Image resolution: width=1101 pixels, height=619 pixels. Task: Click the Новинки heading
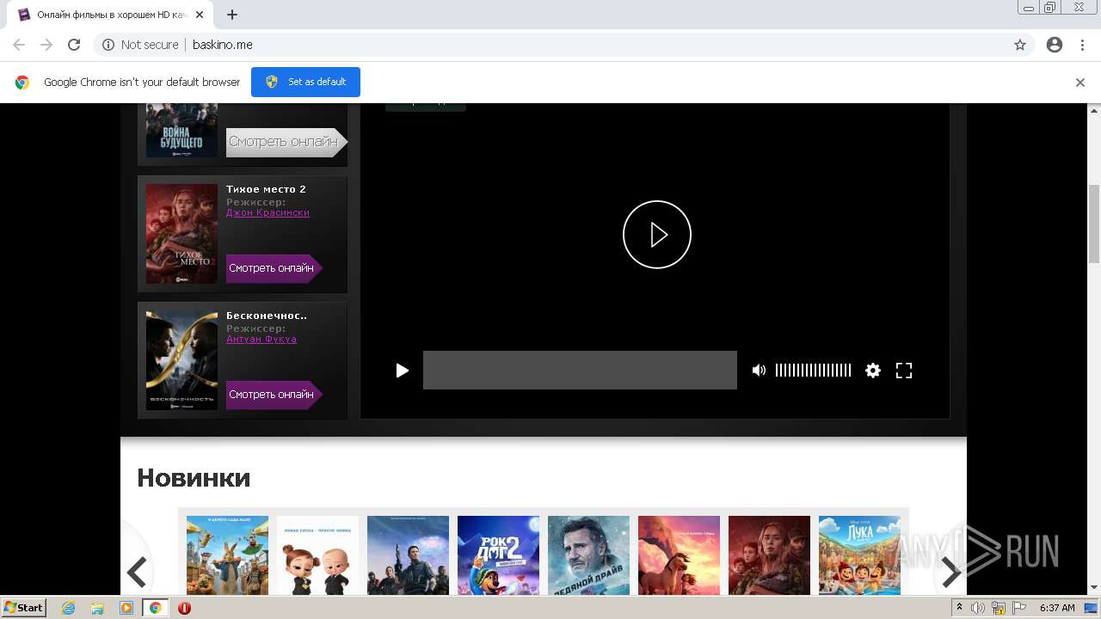pos(194,477)
